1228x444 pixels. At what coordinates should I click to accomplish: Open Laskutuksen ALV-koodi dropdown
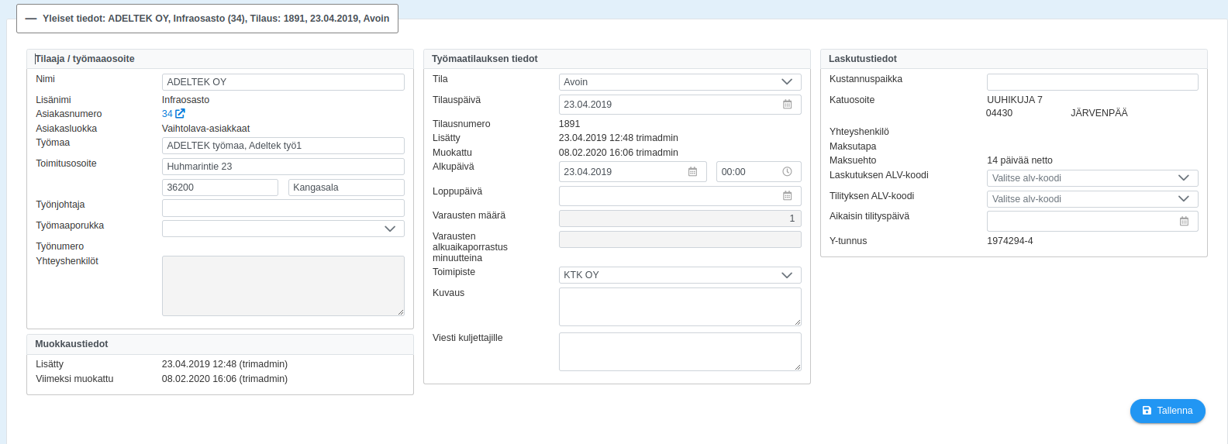1092,178
